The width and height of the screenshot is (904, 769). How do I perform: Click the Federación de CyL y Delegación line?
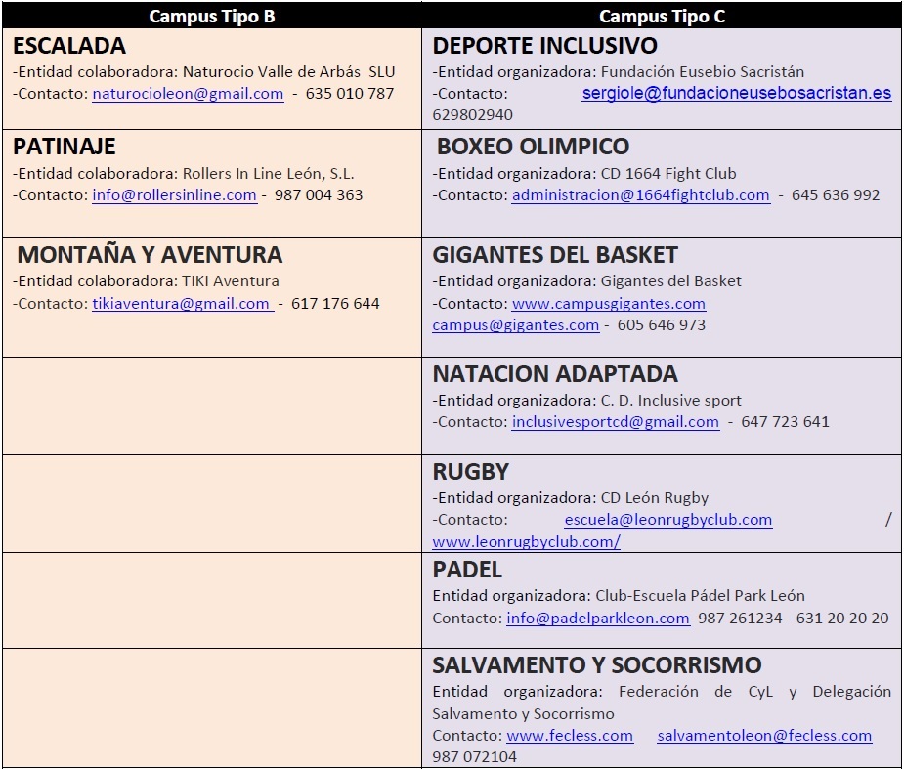tap(662, 691)
